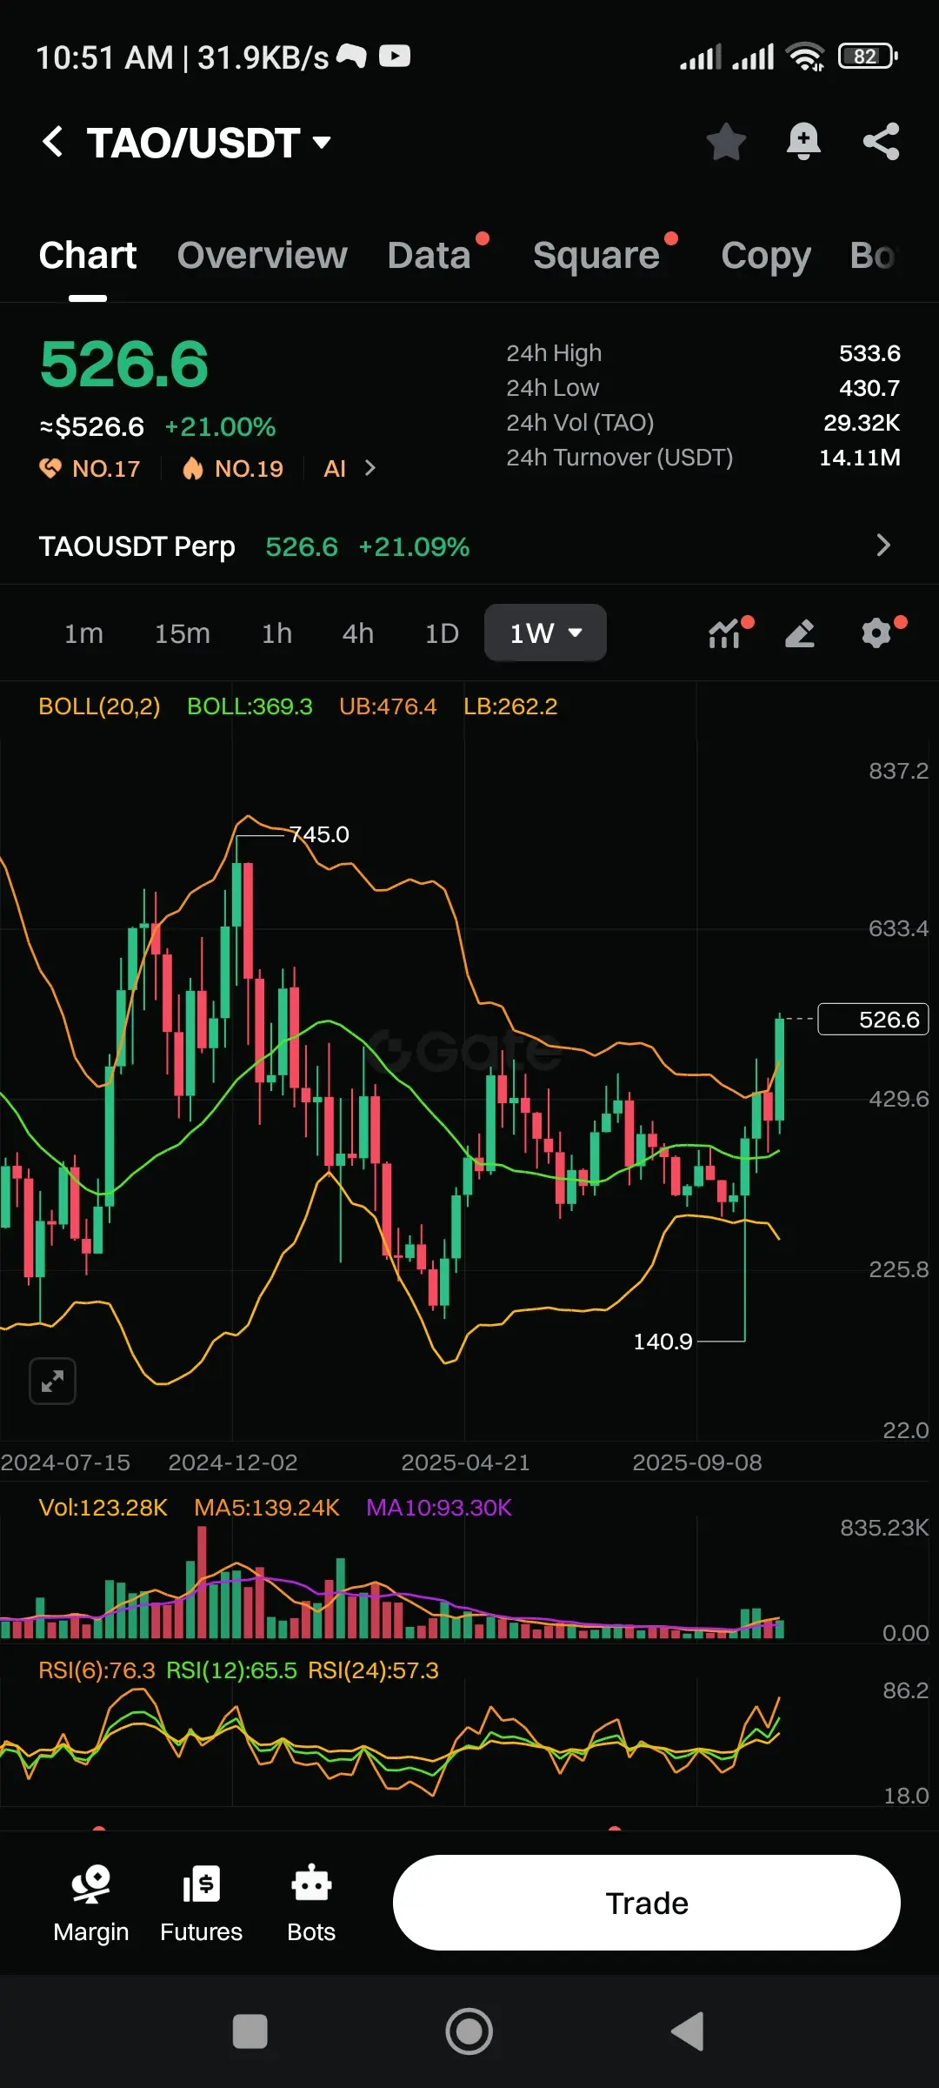Tap the 140.9 low price marker
Screen dimensions: 939x2088
point(663,1342)
